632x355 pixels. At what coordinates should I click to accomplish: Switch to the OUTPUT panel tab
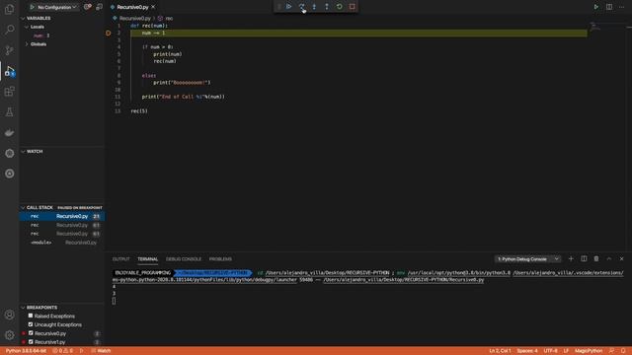pos(120,258)
